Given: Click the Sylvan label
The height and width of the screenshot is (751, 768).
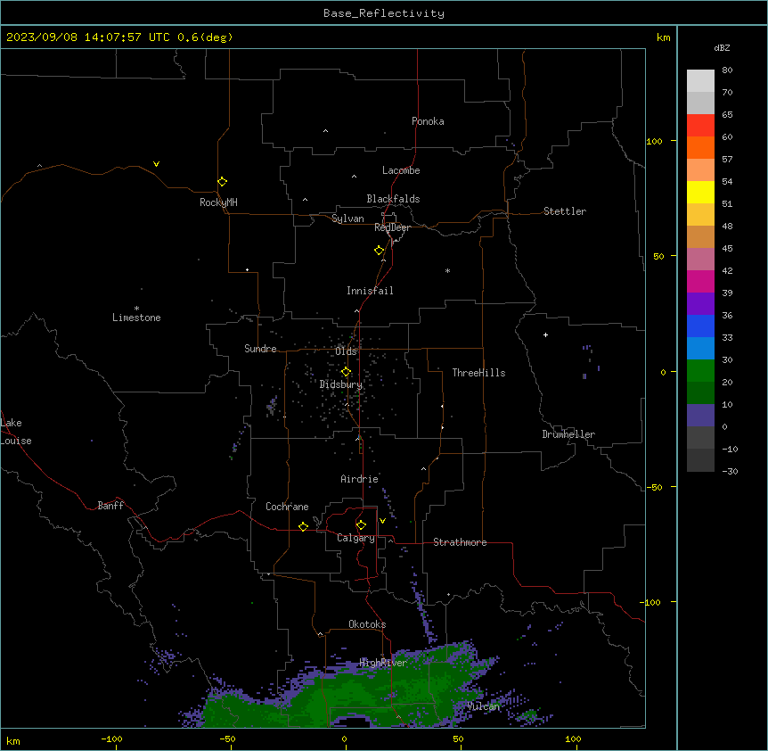Looking at the screenshot, I should tap(347, 219).
